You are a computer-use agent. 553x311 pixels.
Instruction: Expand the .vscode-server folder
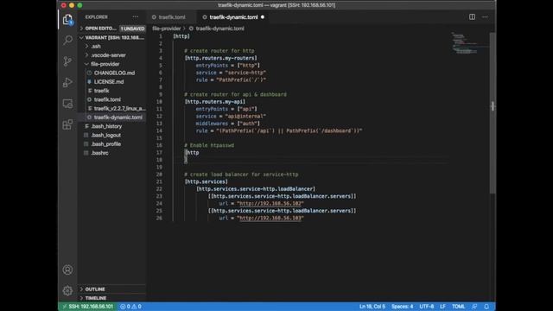(111, 55)
